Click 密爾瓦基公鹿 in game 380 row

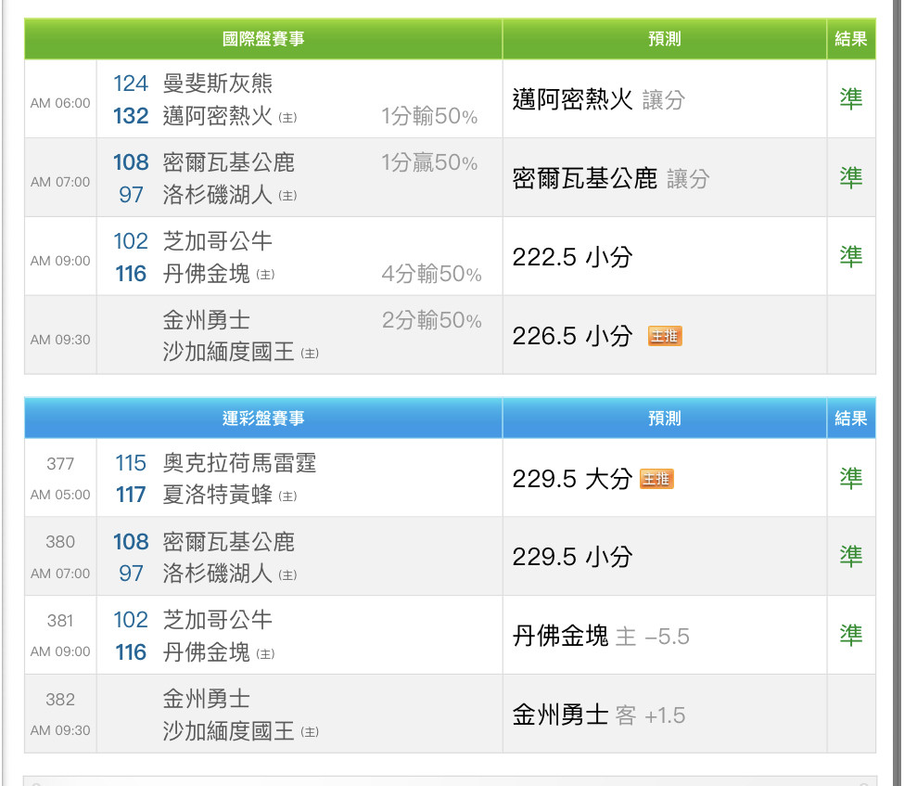tap(228, 542)
